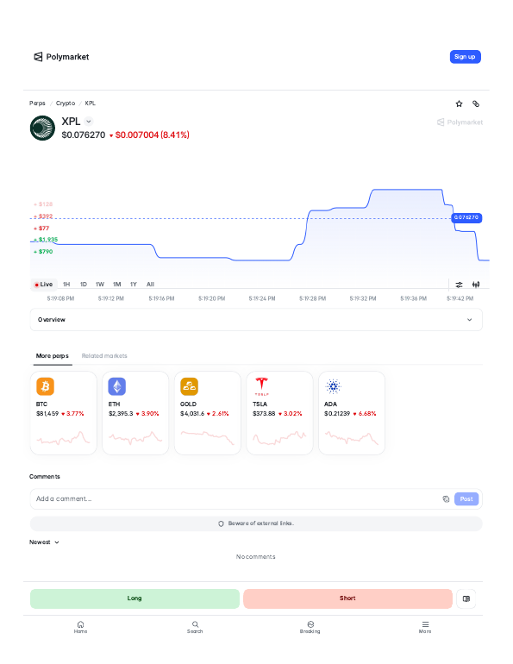The height and width of the screenshot is (664, 513).
Task: Open the Crypto breadcrumb link
Action: coord(66,103)
